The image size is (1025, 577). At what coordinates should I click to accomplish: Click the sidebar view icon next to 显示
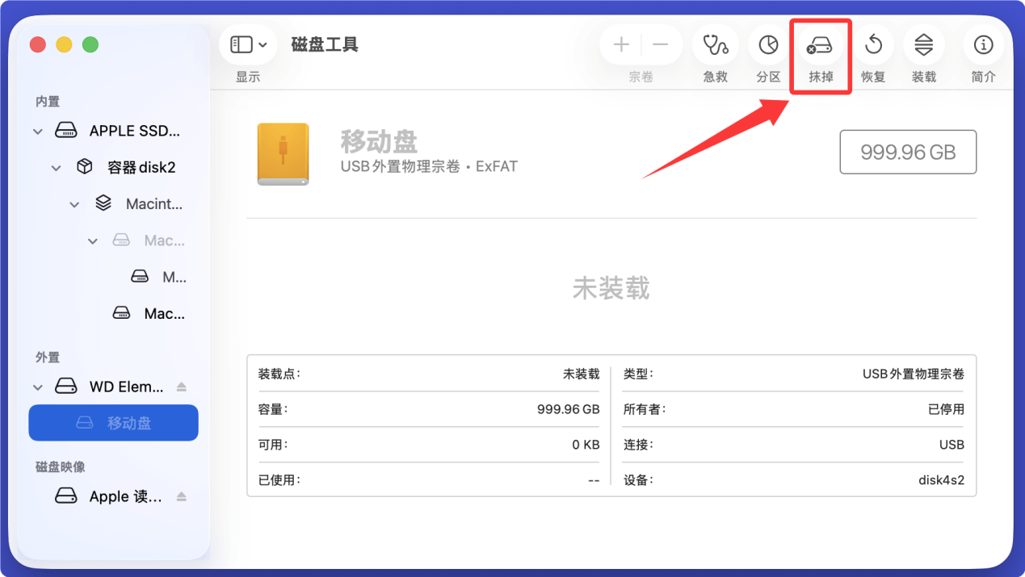point(240,44)
